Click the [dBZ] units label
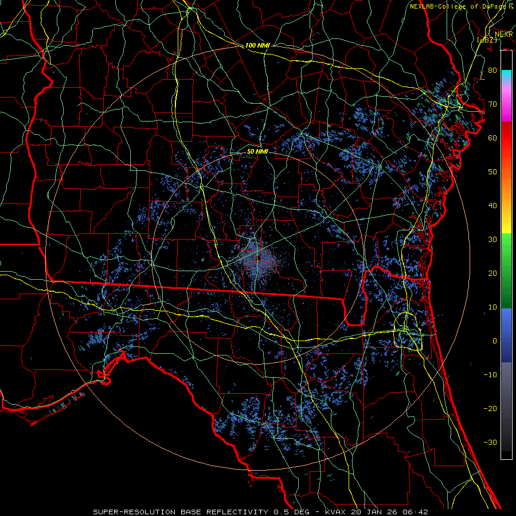Screen dimensions: 516x516 487,40
